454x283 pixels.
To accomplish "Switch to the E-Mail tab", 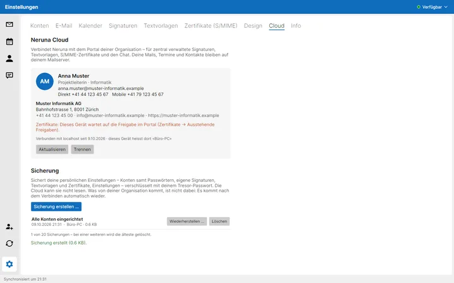I will pyautogui.click(x=64, y=26).
